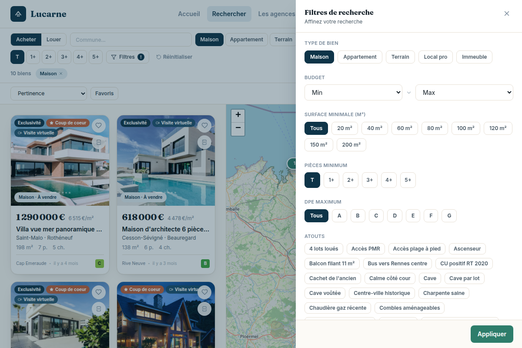522x348 pixels.
Task: Click DPE badge B on Maison d'architecte
Action: 205,263
